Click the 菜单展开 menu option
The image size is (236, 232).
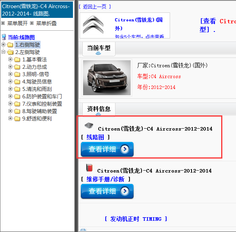click(18, 23)
